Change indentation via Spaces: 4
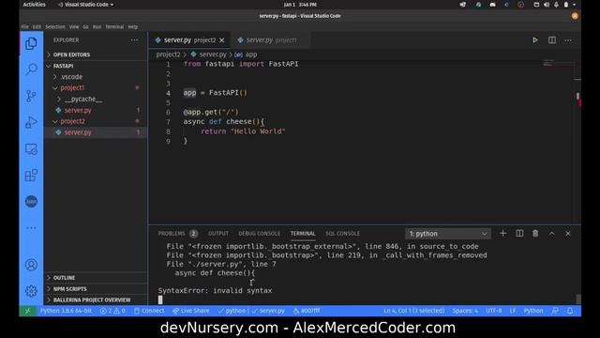The width and height of the screenshot is (600, 338). click(x=465, y=311)
